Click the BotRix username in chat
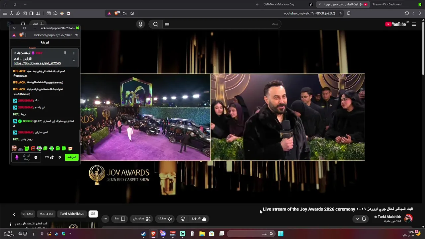Screen dimensions: 425x239 (28, 121)
